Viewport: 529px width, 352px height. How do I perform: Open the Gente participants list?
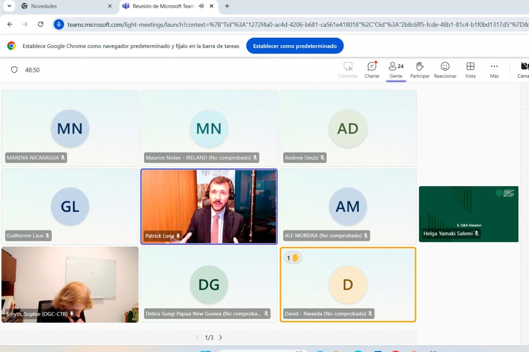click(396, 70)
